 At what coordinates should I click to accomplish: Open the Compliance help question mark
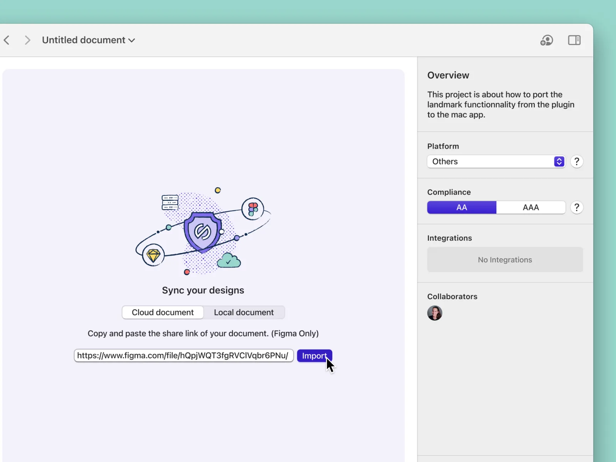576,208
